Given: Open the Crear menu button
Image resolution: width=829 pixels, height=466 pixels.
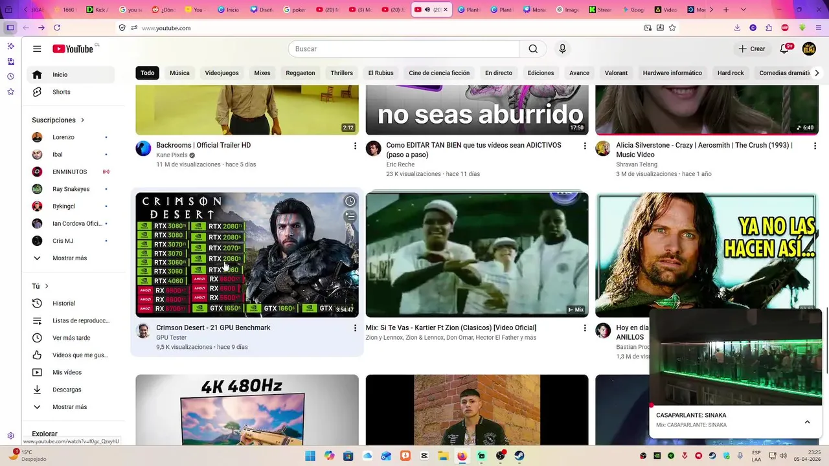Looking at the screenshot, I should (x=752, y=49).
